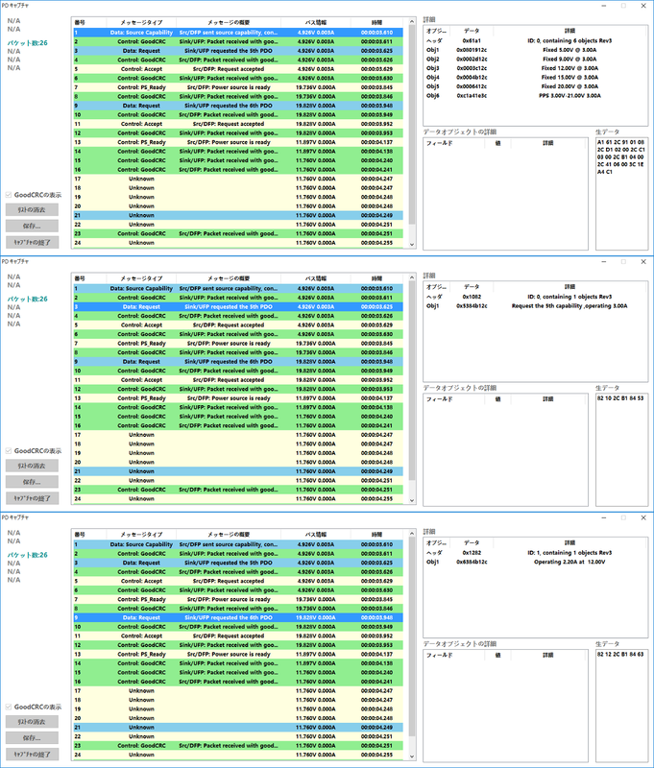Click リストの消去 button in top window
The width and height of the screenshot is (654, 768).
32,209
